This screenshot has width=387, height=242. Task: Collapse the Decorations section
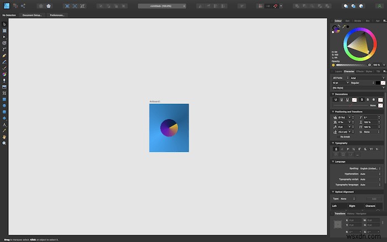[x=333, y=94]
